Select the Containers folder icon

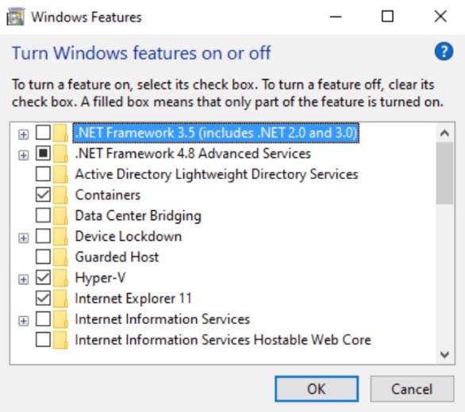60,195
